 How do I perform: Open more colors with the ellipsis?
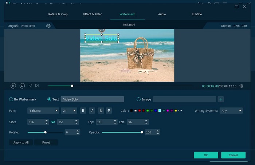pyautogui.click(x=180, y=110)
